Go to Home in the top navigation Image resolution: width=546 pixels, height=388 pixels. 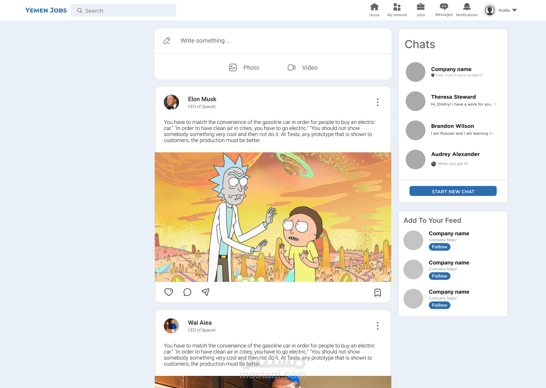tap(374, 10)
